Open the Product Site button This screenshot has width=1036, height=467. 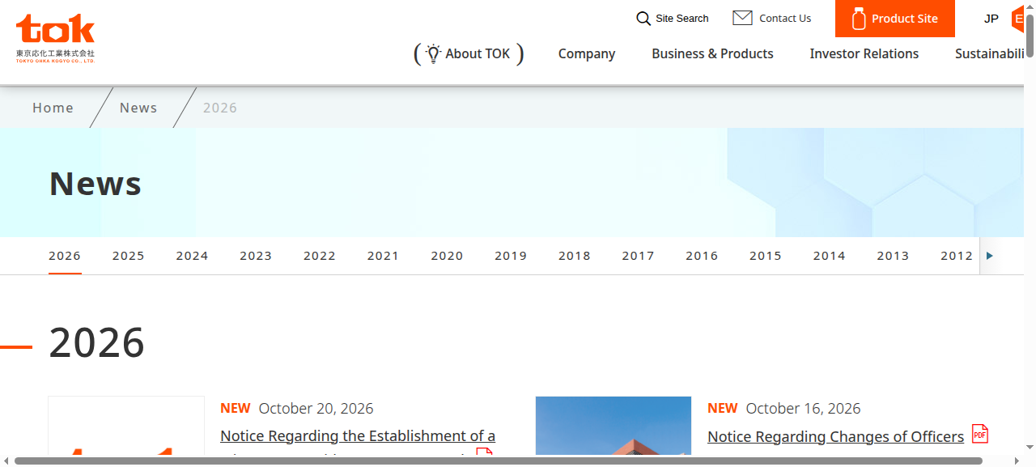895,19
